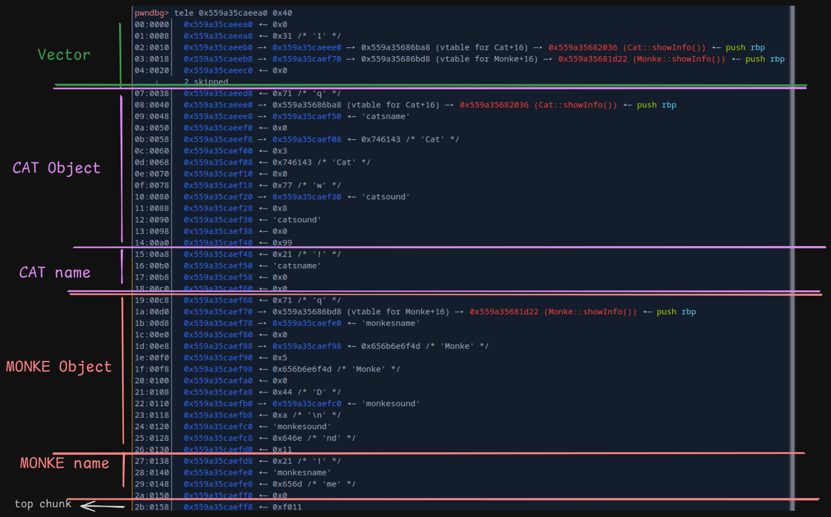Click the pwndbg prompt
The width and height of the screenshot is (831, 517).
151,13
